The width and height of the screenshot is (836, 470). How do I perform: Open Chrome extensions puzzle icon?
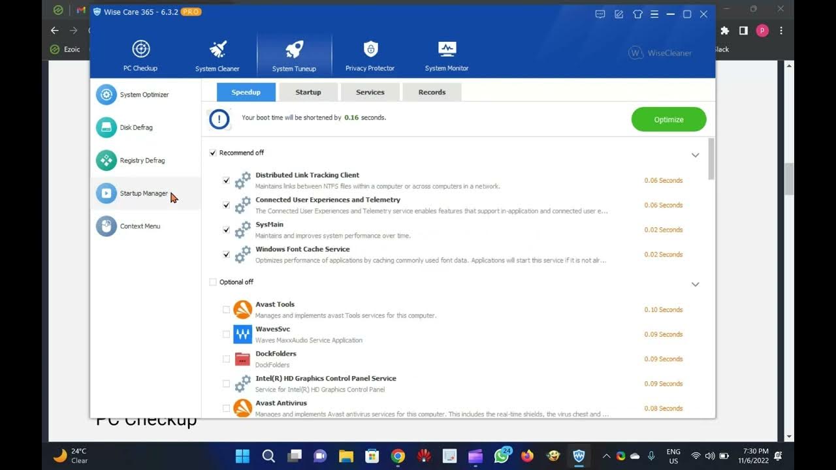pyautogui.click(x=724, y=31)
